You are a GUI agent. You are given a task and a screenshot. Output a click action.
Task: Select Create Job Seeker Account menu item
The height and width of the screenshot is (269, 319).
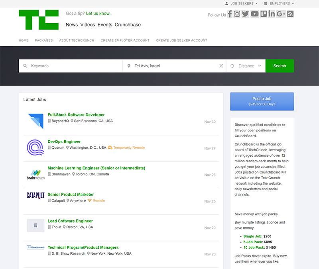point(181,40)
